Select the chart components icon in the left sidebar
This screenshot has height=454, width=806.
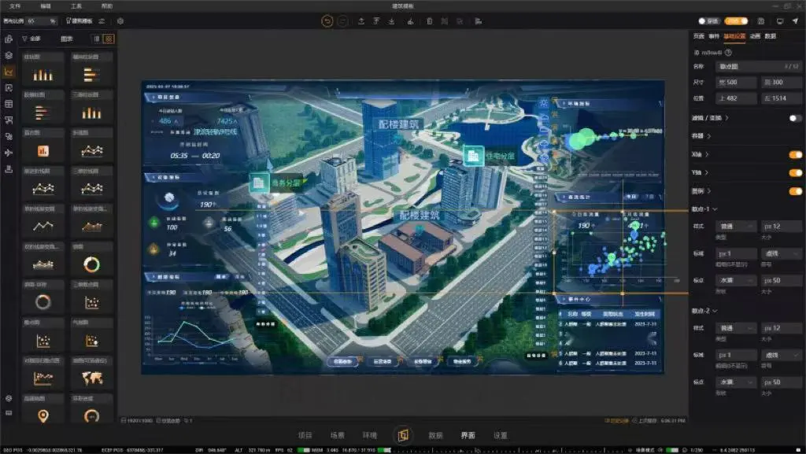9,72
